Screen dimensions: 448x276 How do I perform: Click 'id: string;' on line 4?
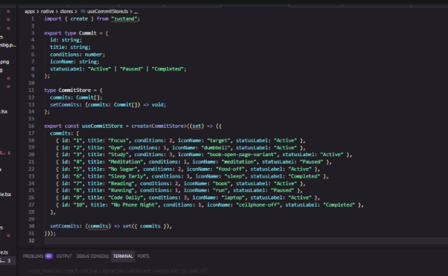[x=66, y=40]
